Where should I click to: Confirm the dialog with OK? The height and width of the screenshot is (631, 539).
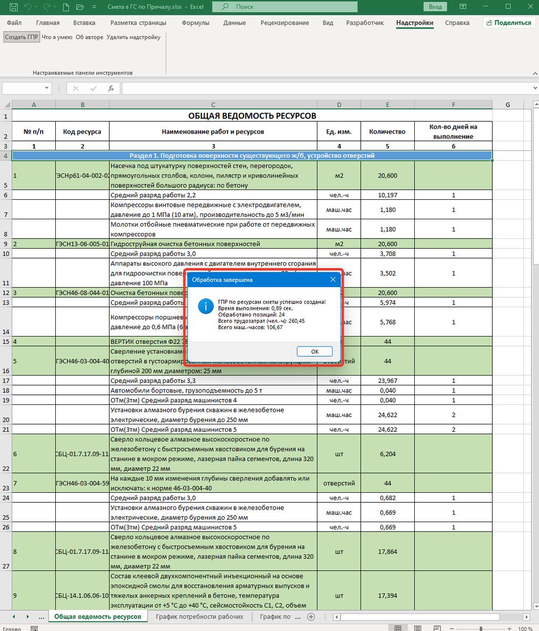[314, 351]
